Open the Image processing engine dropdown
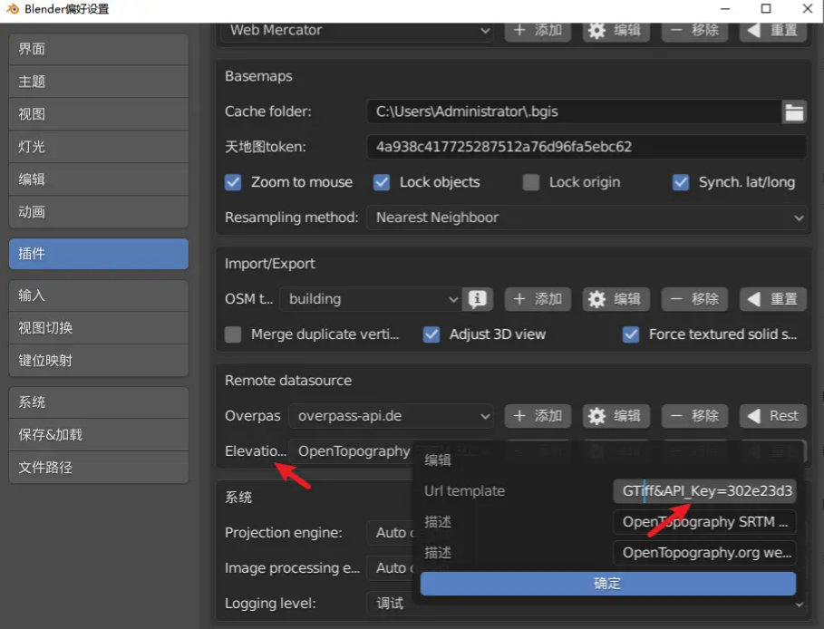 tap(392, 568)
